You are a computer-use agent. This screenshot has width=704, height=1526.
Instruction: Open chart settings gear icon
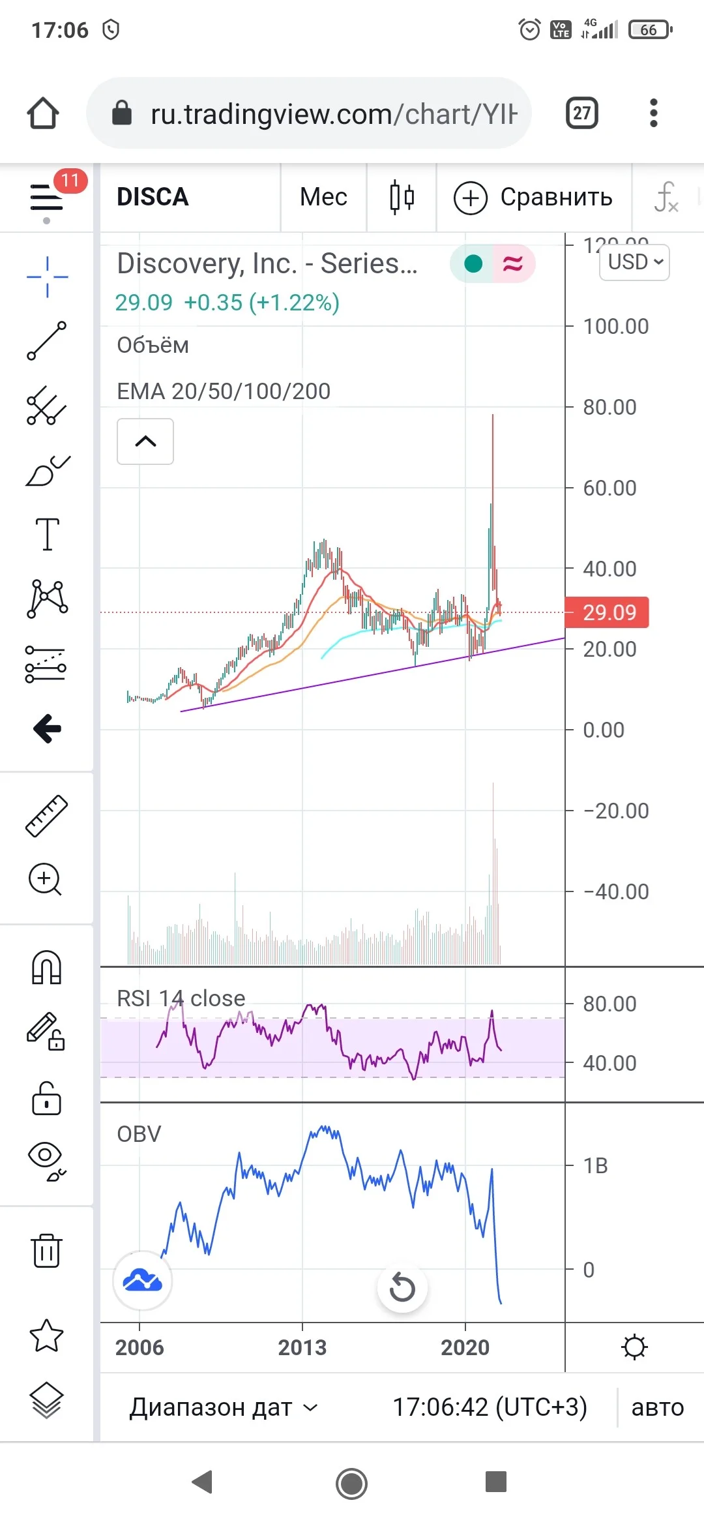click(634, 1347)
